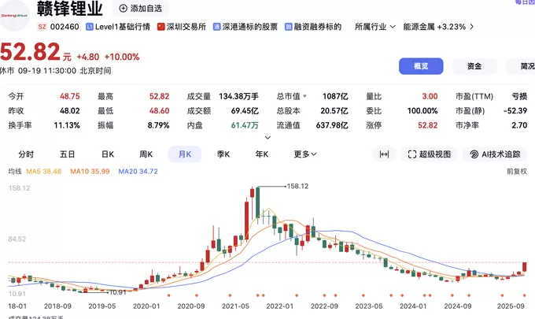Switch chart to 年K view
Image resolution: width=535 pixels, height=319 pixels.
(262, 154)
